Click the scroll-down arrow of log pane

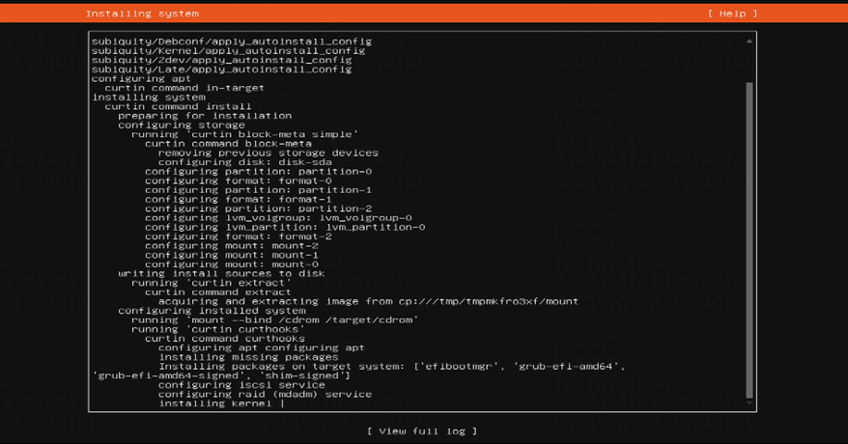[749, 402]
